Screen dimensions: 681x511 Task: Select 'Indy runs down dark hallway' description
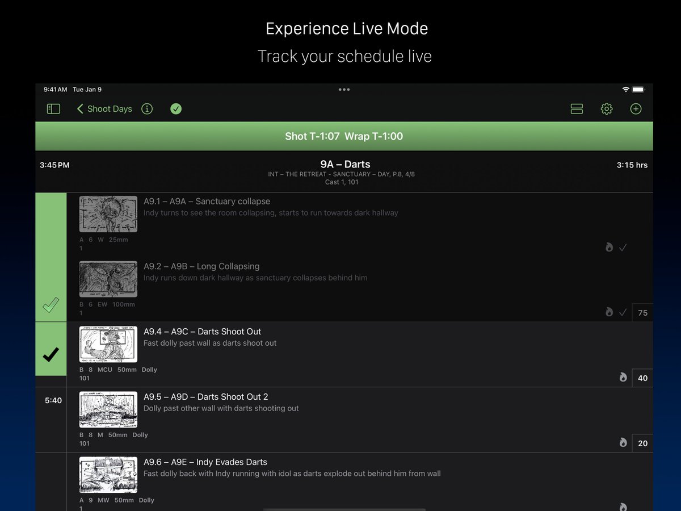point(255,278)
